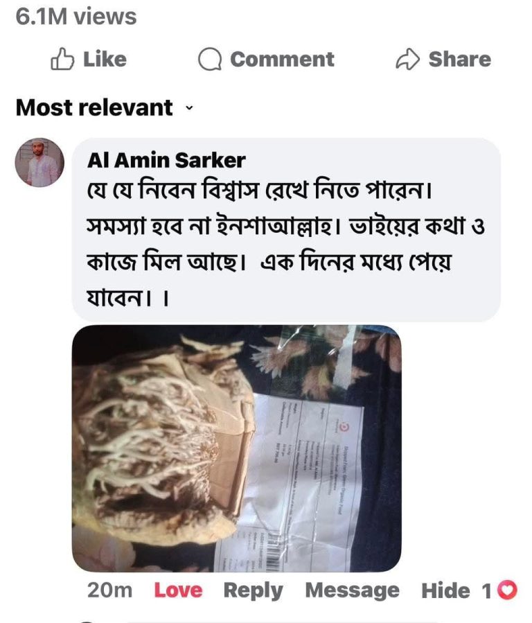The width and height of the screenshot is (532, 623).
Task: Click the 6.1M views count
Action: pyautogui.click(x=76, y=17)
